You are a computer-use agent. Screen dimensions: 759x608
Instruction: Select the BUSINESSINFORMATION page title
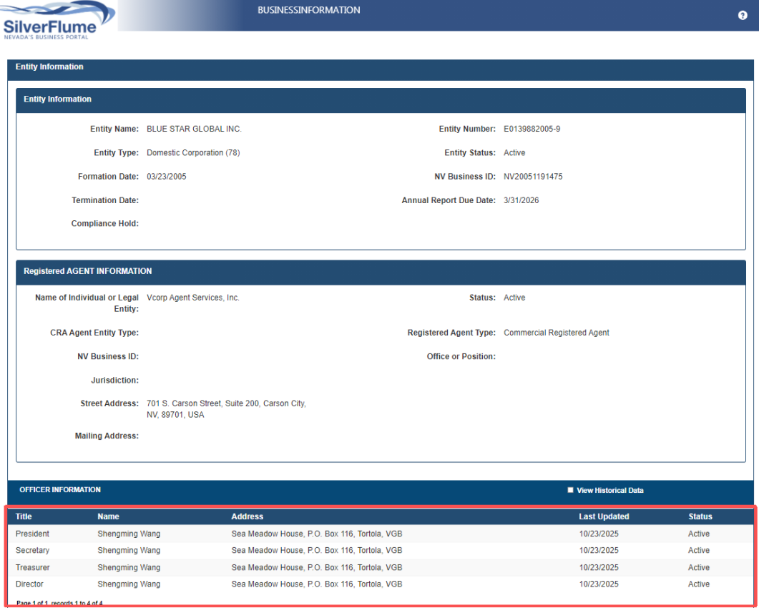click(308, 11)
